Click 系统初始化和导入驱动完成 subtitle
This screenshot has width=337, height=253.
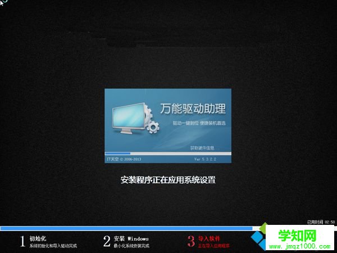pyautogui.click(x=53, y=246)
